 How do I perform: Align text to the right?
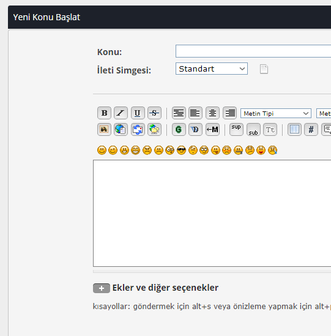pos(229,113)
